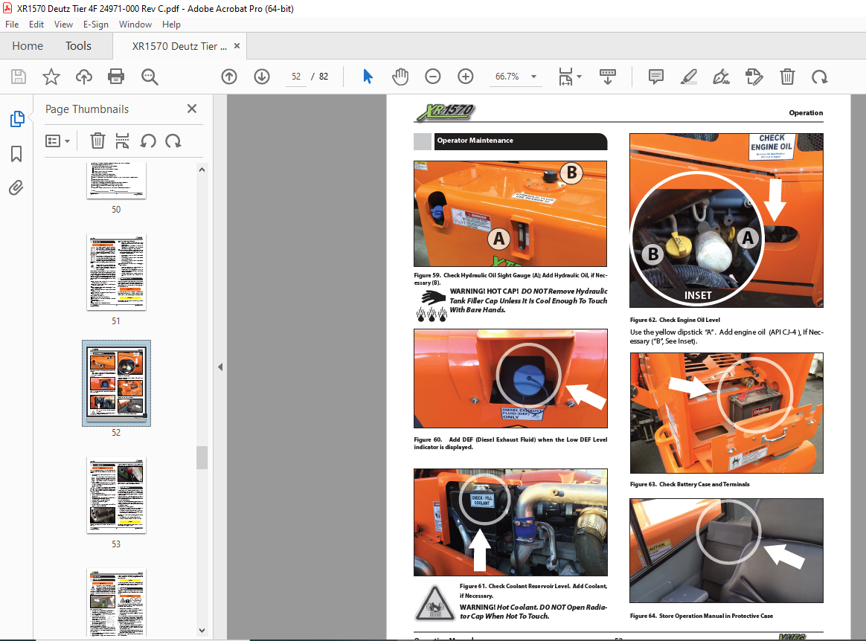Open the Help menu
Image resolution: width=866 pixels, height=641 pixels.
click(x=171, y=25)
